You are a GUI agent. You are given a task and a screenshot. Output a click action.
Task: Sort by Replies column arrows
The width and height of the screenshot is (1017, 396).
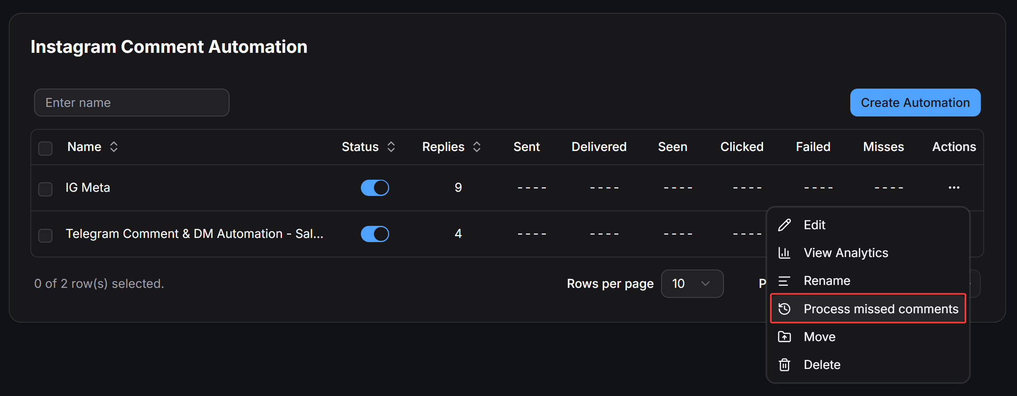[x=476, y=147]
